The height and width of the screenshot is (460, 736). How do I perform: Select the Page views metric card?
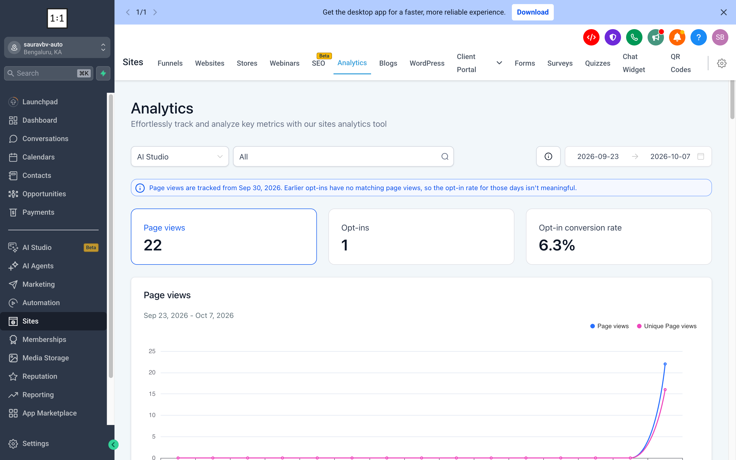224,236
